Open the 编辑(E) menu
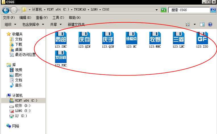Image resolution: width=217 pixels, height=134 pixels. (25, 18)
